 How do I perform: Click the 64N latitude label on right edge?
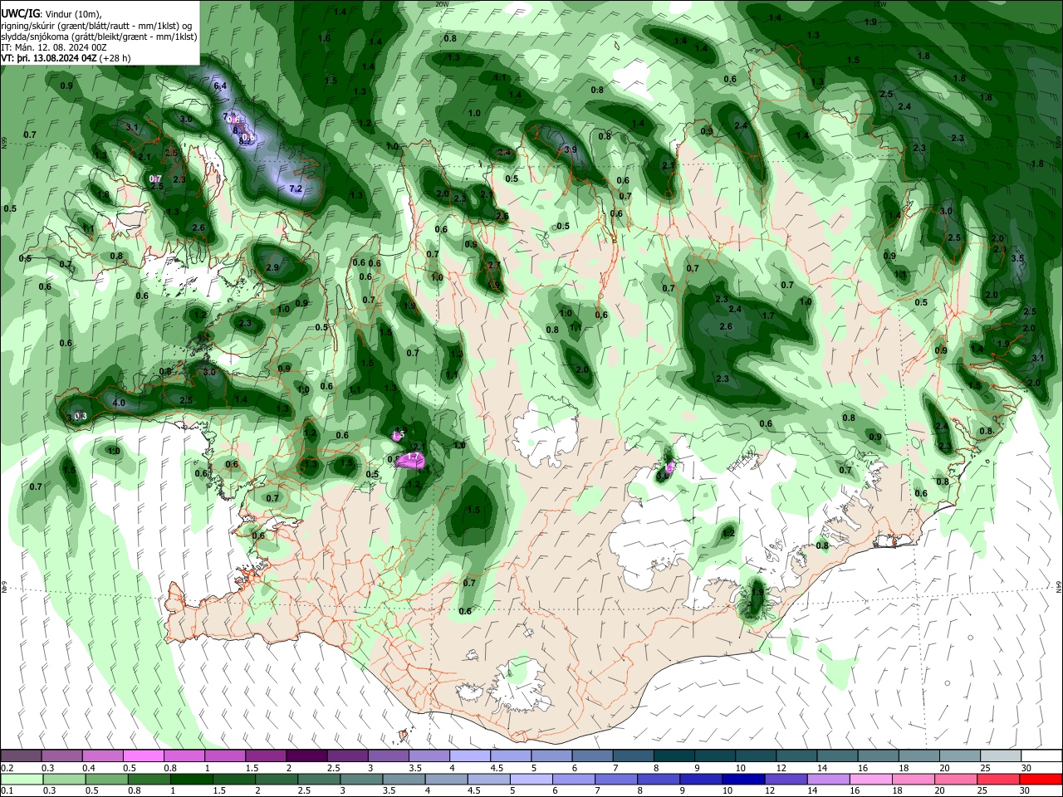click(1059, 585)
